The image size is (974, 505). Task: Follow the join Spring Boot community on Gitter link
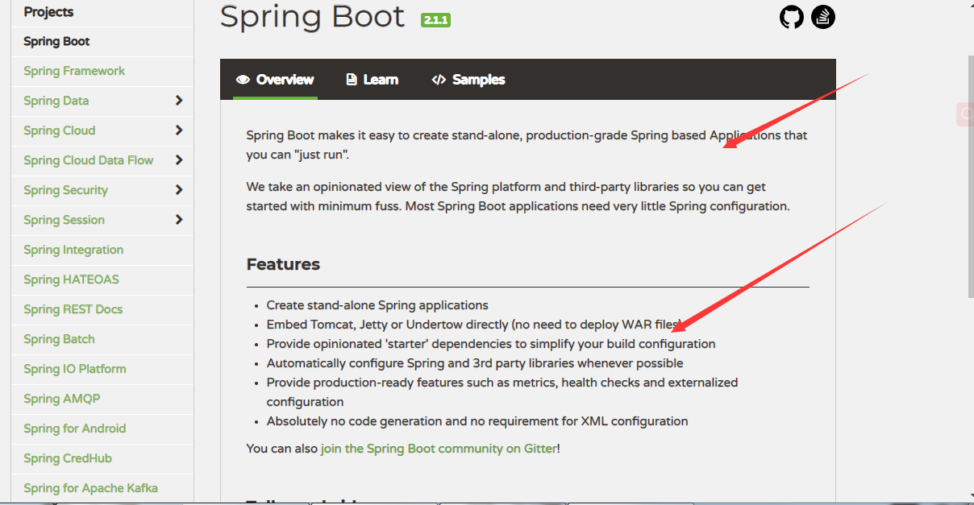click(439, 449)
